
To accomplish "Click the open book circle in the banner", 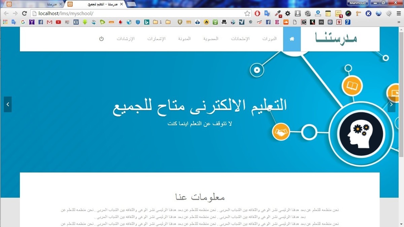I will point(352,86).
